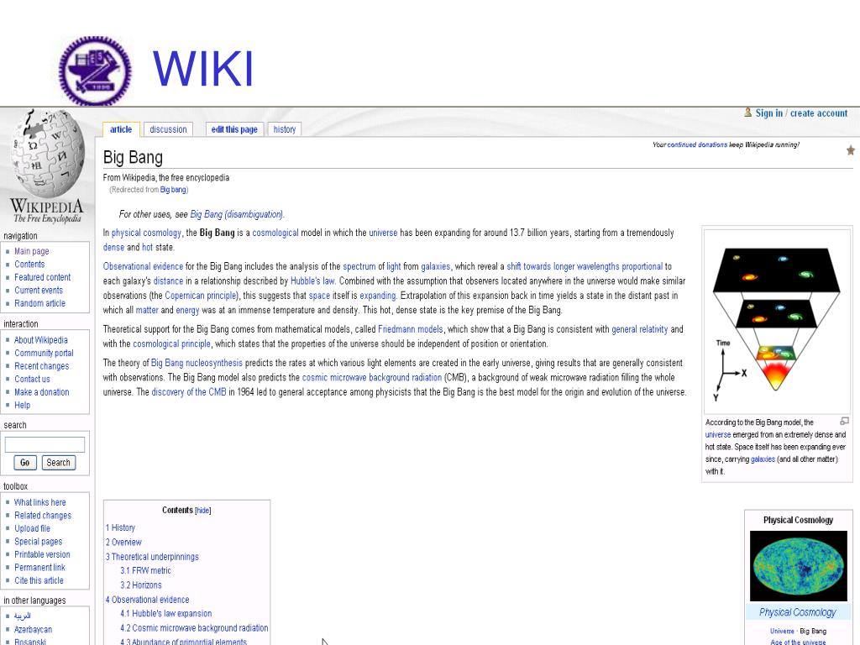Open the Universe link in Physical Cosmology box
Screen dimensions: 860x645
point(782,632)
